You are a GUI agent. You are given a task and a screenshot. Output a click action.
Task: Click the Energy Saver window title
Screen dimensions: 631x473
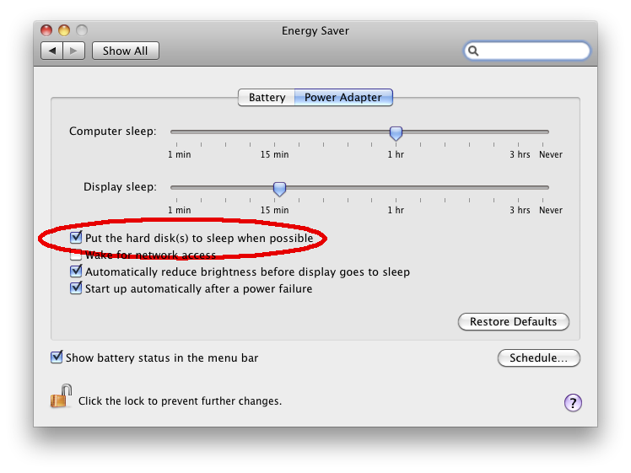click(x=315, y=31)
